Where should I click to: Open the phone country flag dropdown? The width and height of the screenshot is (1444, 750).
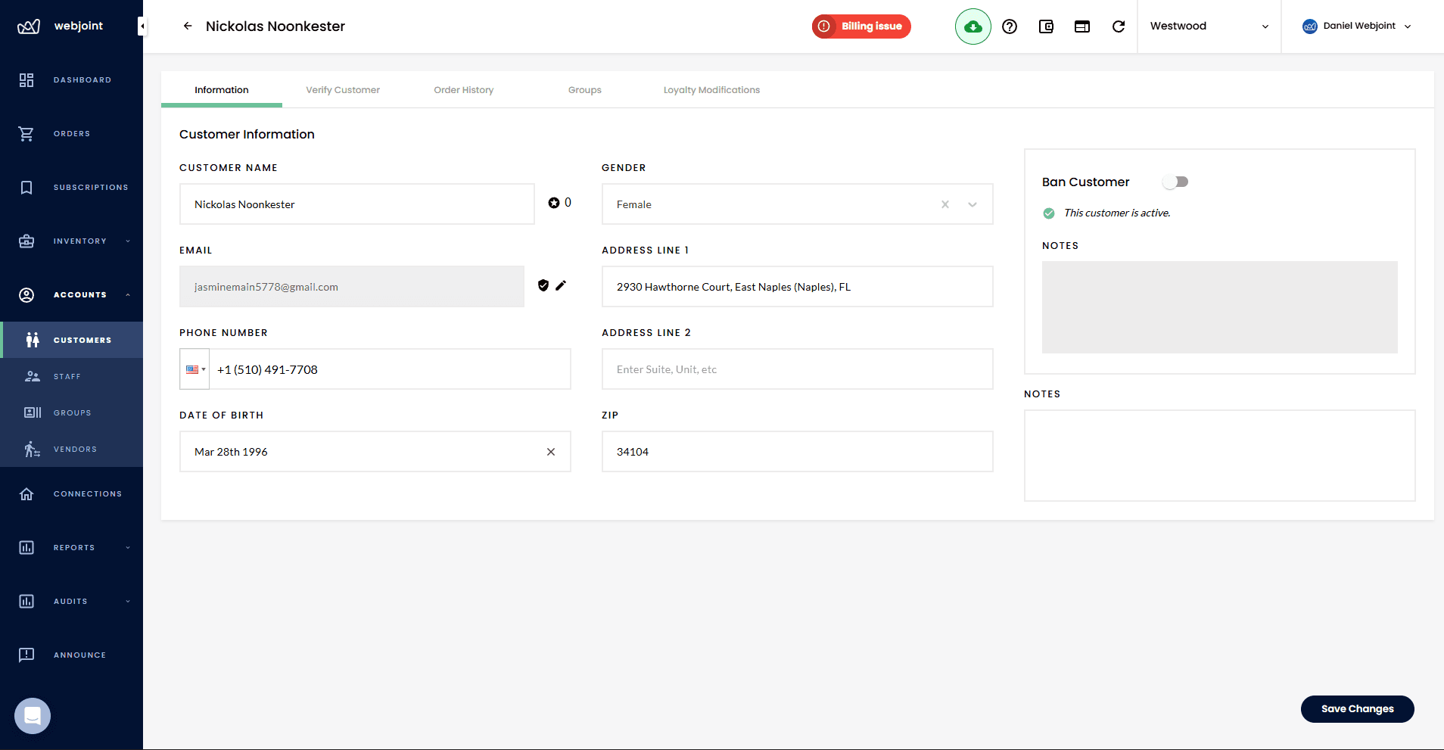coord(195,369)
